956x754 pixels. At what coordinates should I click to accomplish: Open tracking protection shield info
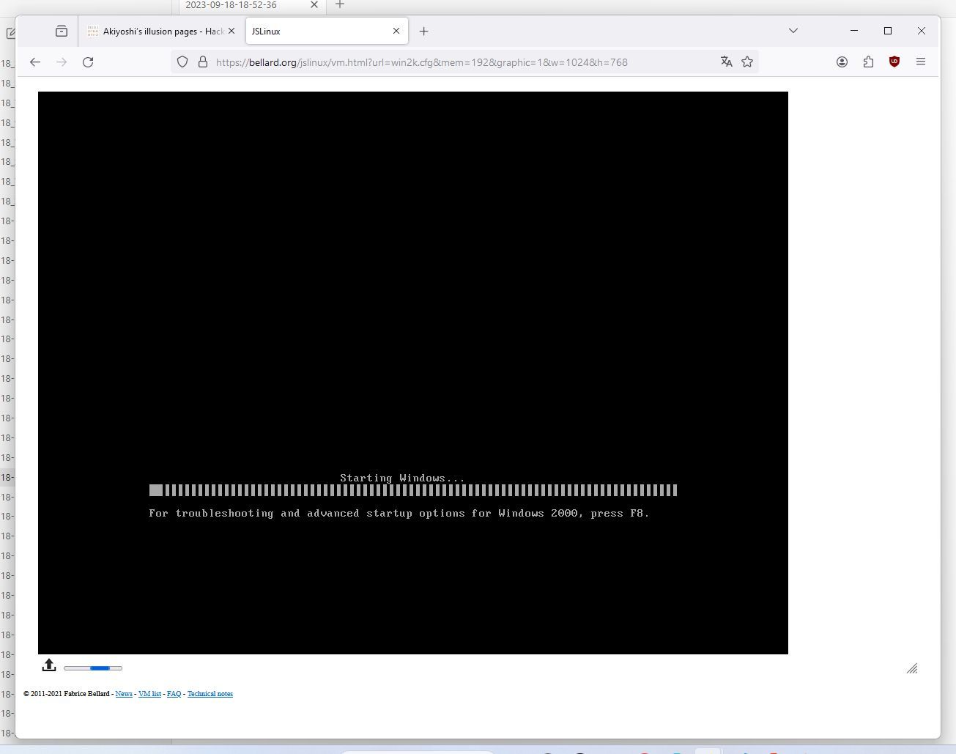tap(182, 62)
